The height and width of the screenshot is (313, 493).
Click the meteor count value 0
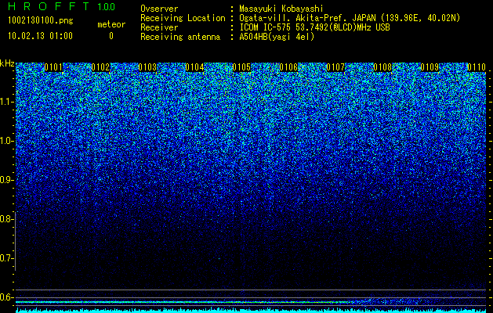[111, 36]
